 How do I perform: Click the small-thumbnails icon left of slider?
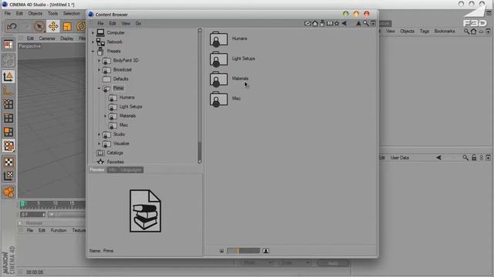point(222,251)
